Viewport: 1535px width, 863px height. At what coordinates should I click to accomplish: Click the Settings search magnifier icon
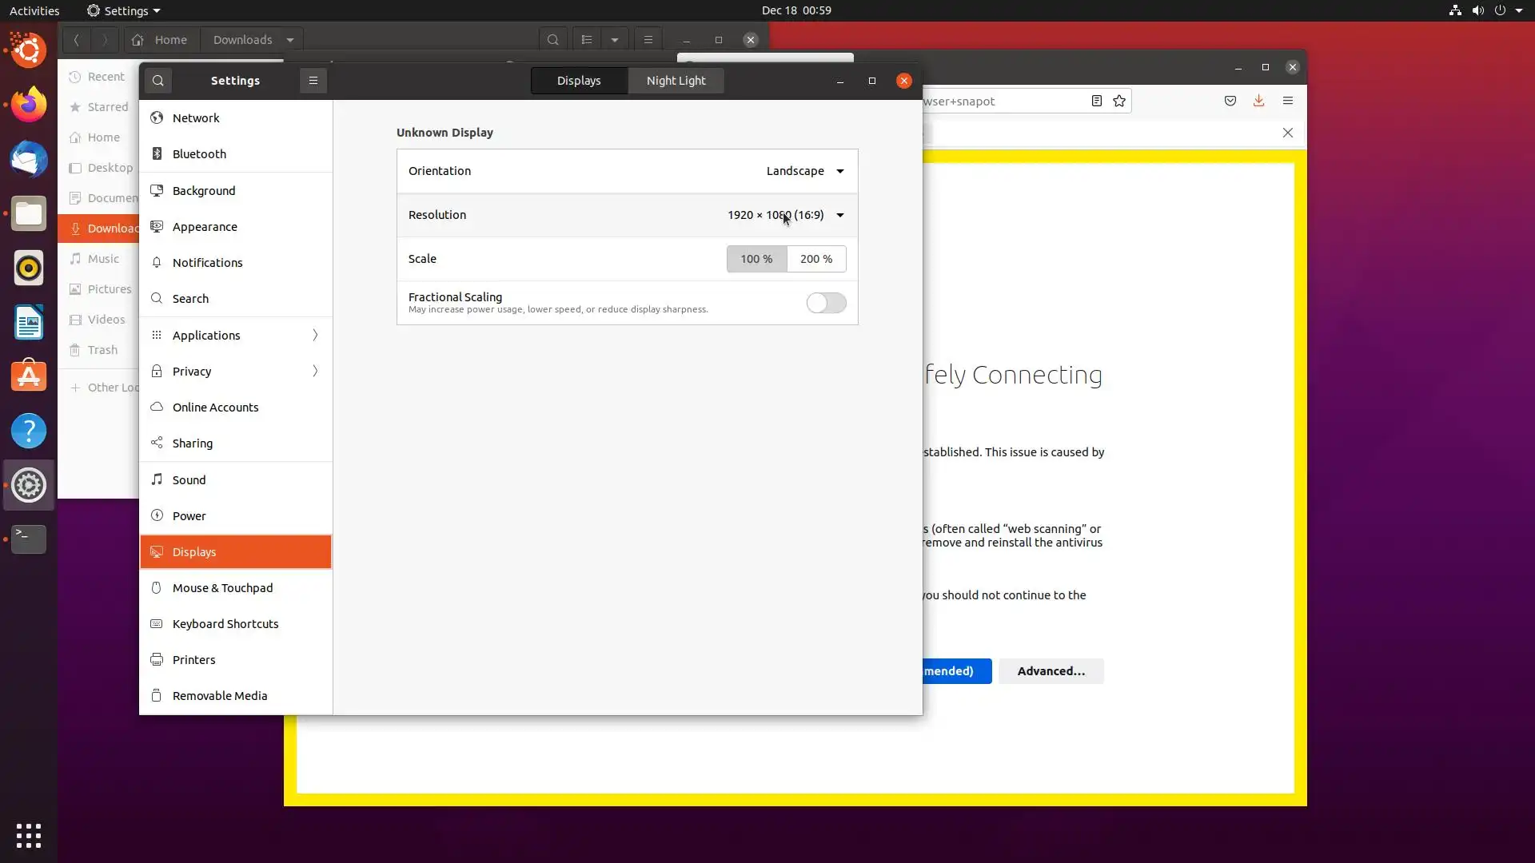click(x=157, y=81)
